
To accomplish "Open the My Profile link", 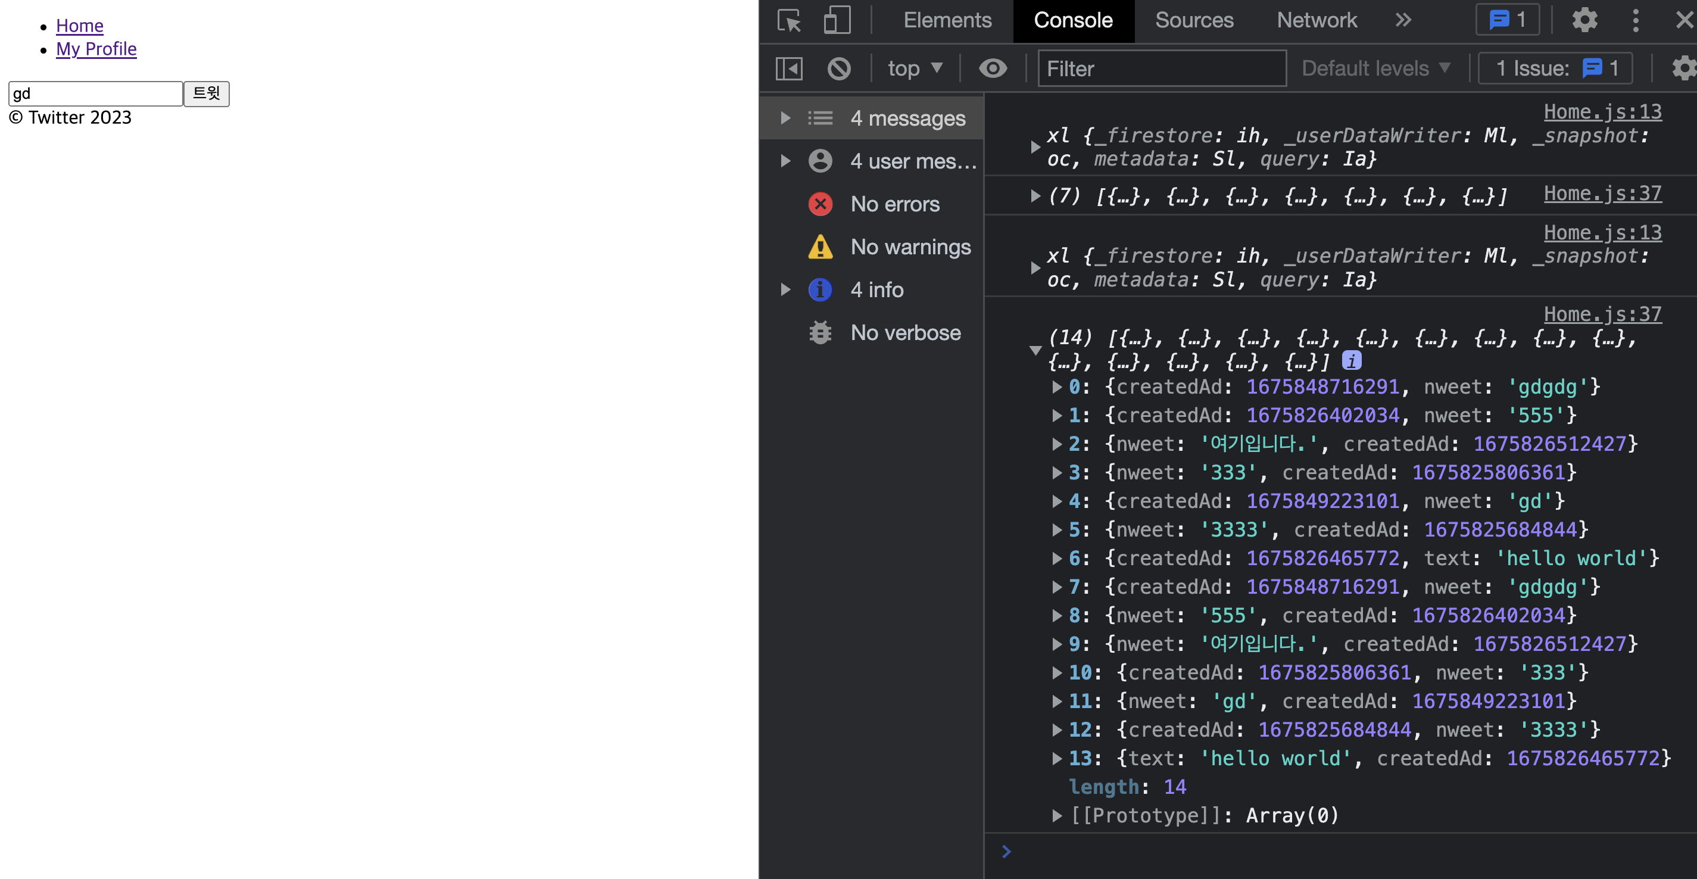I will coord(96,49).
